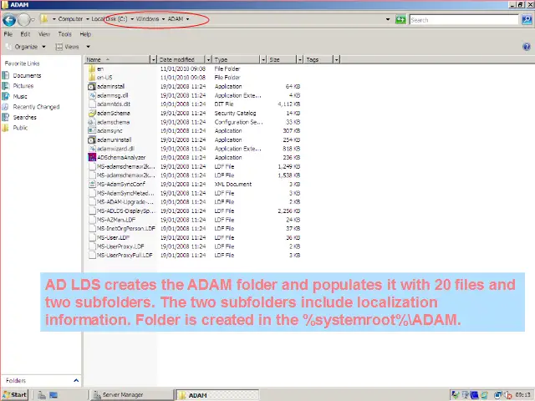Click the Forward navigation button

point(23,20)
